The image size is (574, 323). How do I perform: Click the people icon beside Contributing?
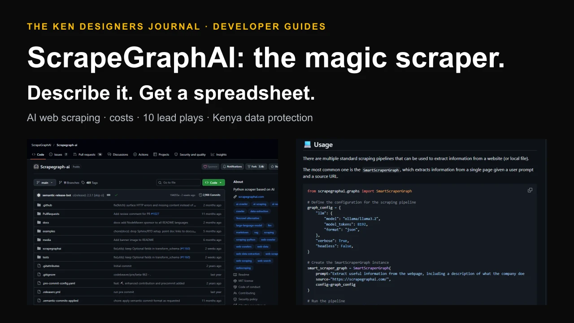(x=235, y=293)
